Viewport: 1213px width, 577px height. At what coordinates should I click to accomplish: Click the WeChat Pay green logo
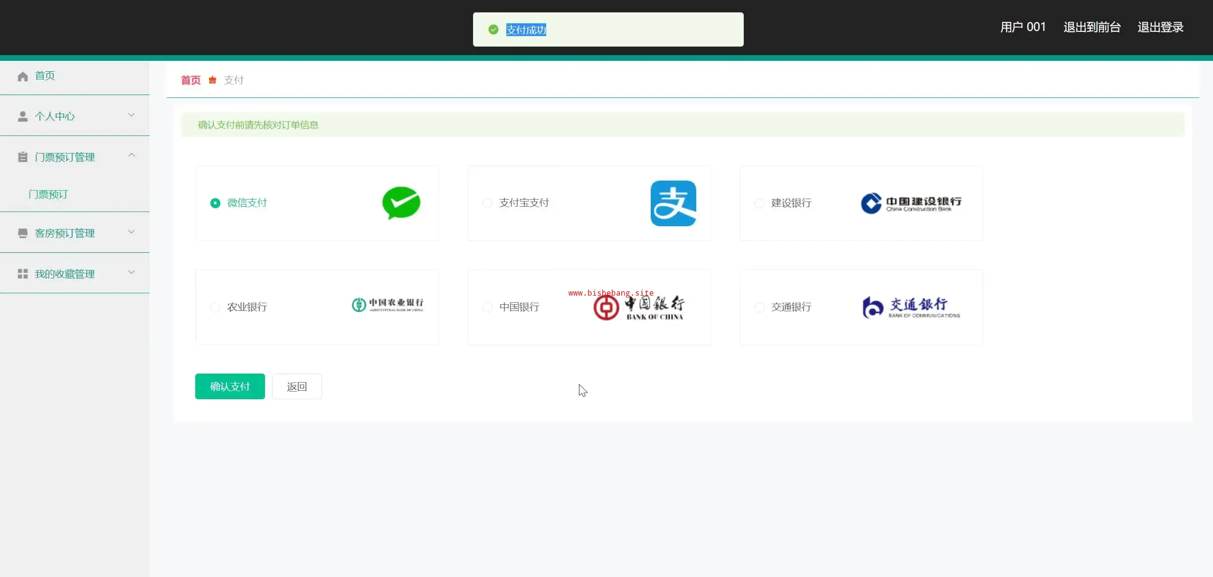[401, 203]
